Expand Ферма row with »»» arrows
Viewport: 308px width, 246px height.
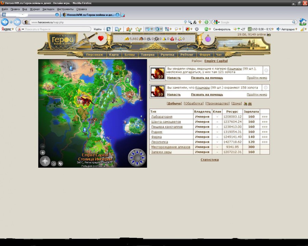(x=265, y=137)
